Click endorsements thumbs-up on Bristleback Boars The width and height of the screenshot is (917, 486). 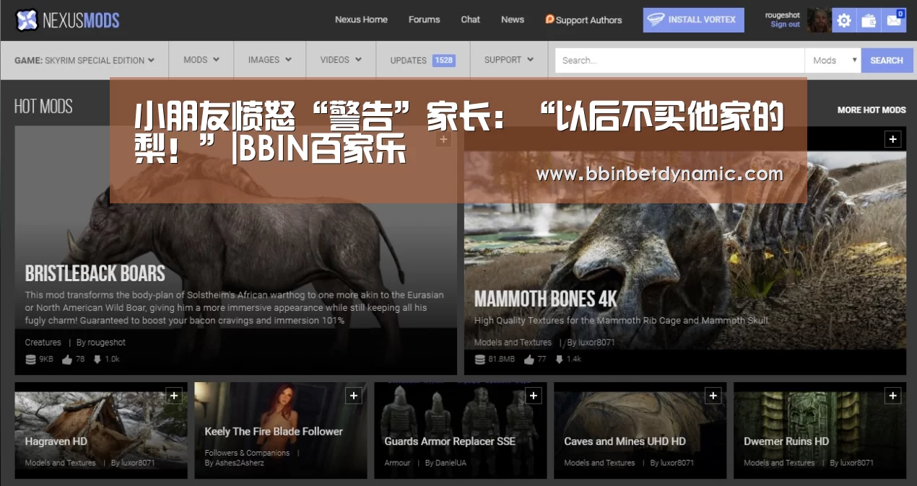point(67,359)
